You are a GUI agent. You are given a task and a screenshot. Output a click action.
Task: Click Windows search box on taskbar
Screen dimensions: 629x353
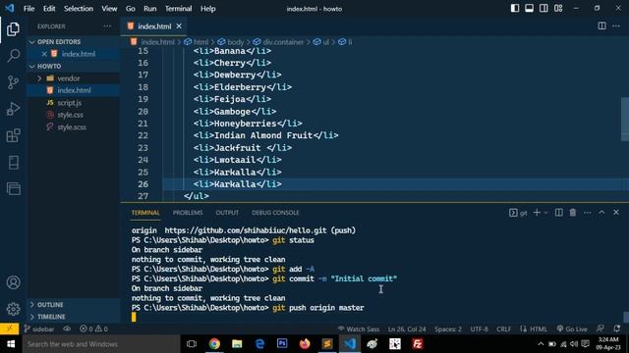(x=101, y=344)
